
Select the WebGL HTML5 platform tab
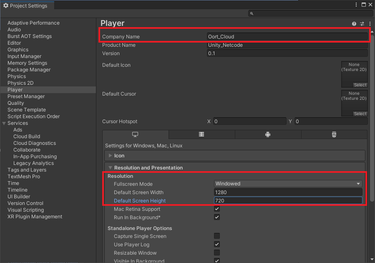click(x=334, y=134)
